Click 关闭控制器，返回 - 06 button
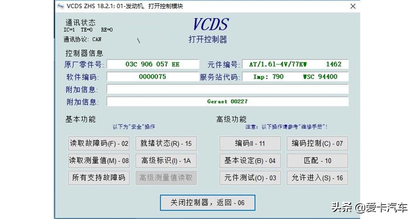The width and height of the screenshot is (414, 219). tap(207, 203)
